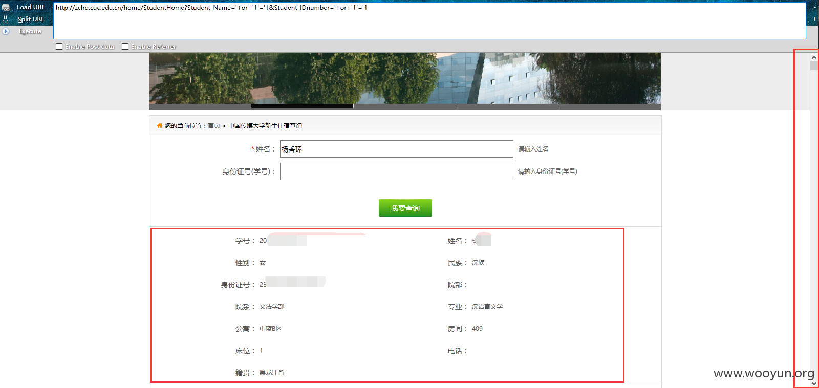Click the plus icon right of URL box
819x388 pixels.
[814, 19]
